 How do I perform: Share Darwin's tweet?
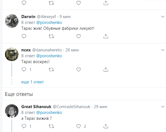pyautogui.click(x=106, y=36)
